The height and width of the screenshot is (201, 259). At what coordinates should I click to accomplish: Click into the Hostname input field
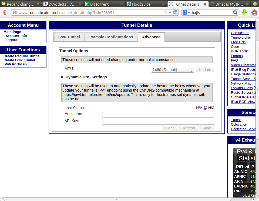158,115
